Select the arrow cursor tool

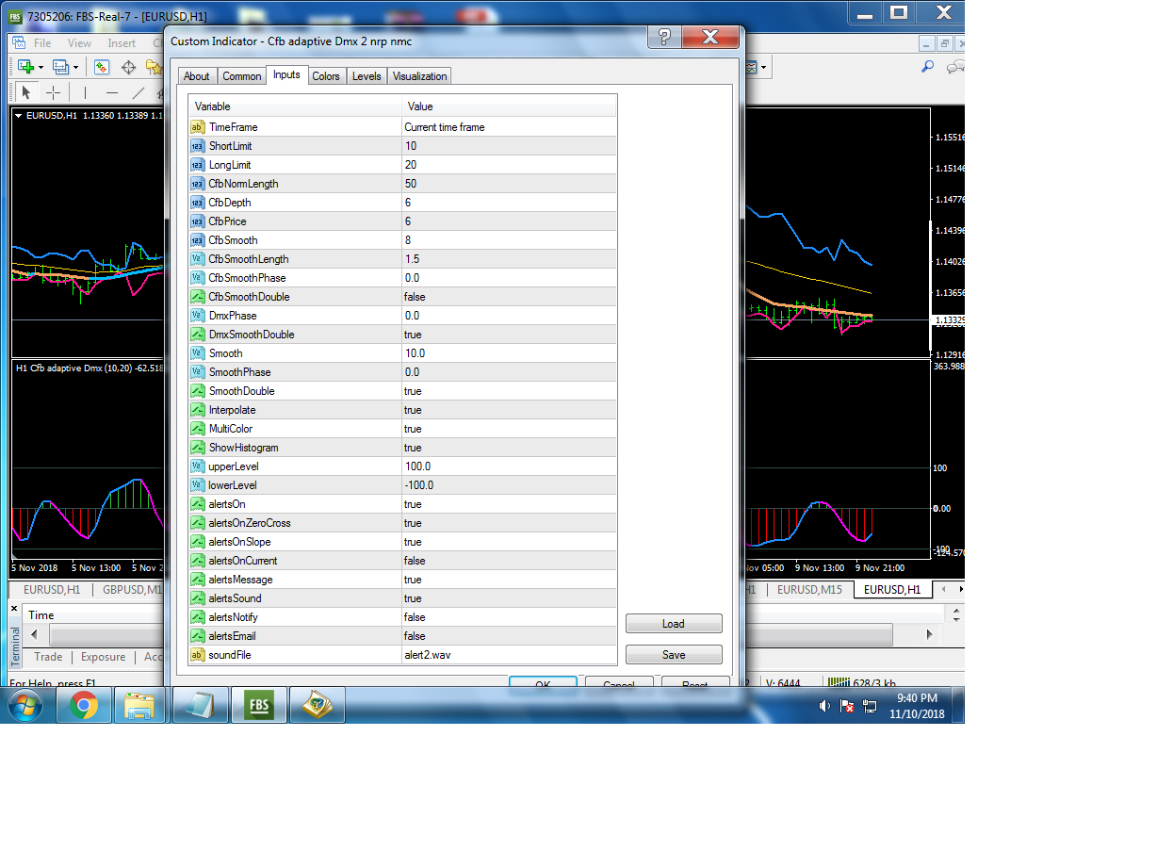click(26, 92)
